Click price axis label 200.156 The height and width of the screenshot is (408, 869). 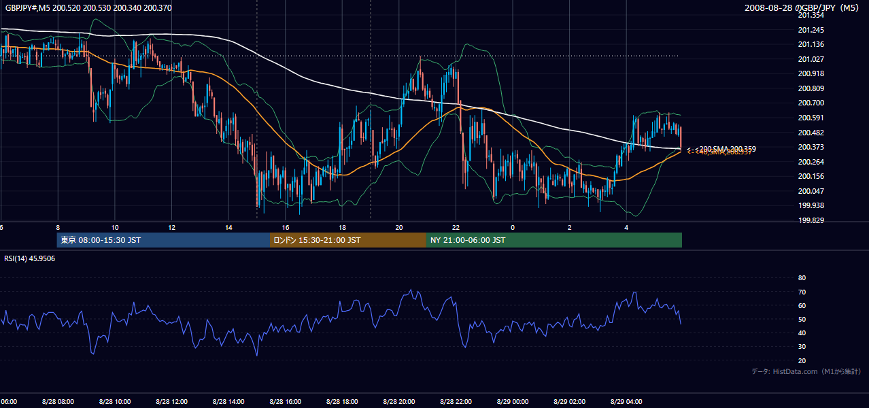click(811, 177)
